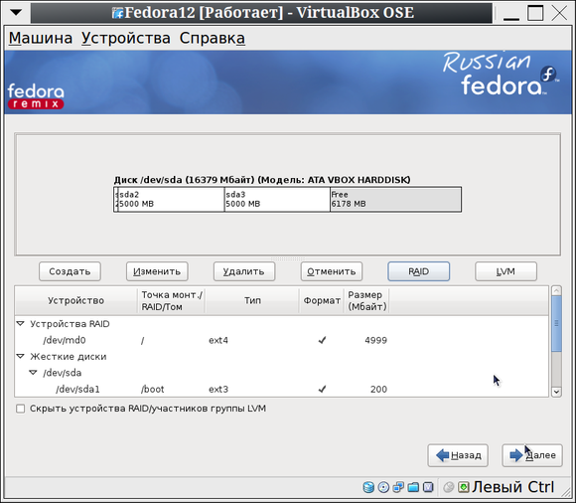
Task: Click the optical disc status icon
Action: [x=383, y=487]
